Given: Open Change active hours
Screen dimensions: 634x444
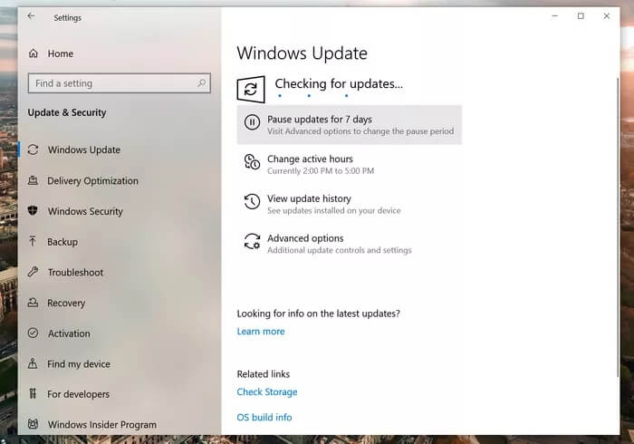Looking at the screenshot, I should 350,164.
